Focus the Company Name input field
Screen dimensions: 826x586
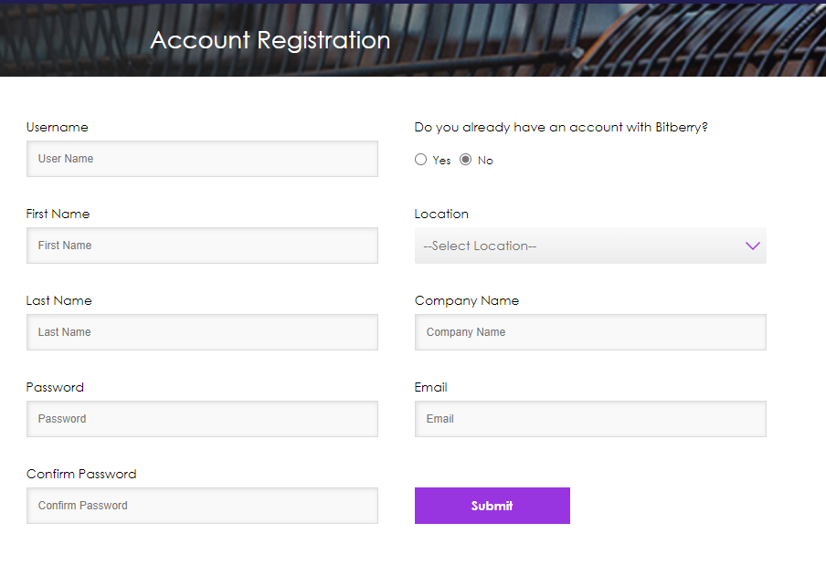tap(590, 332)
